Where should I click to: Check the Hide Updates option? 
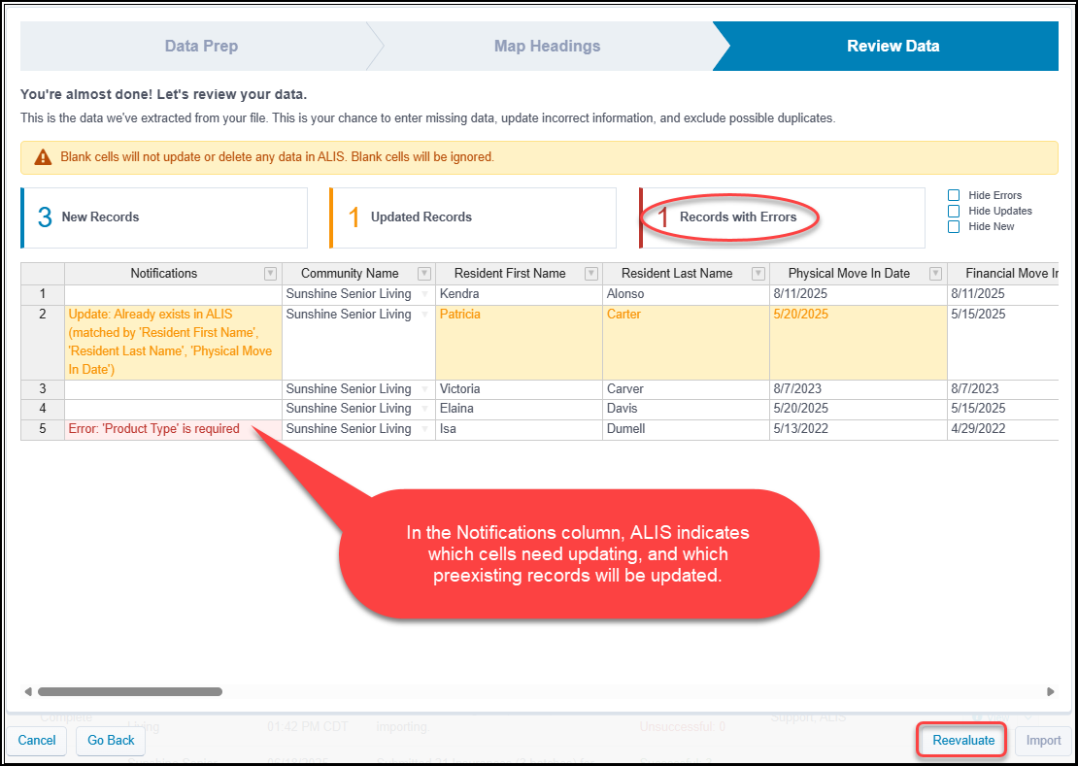(x=954, y=211)
